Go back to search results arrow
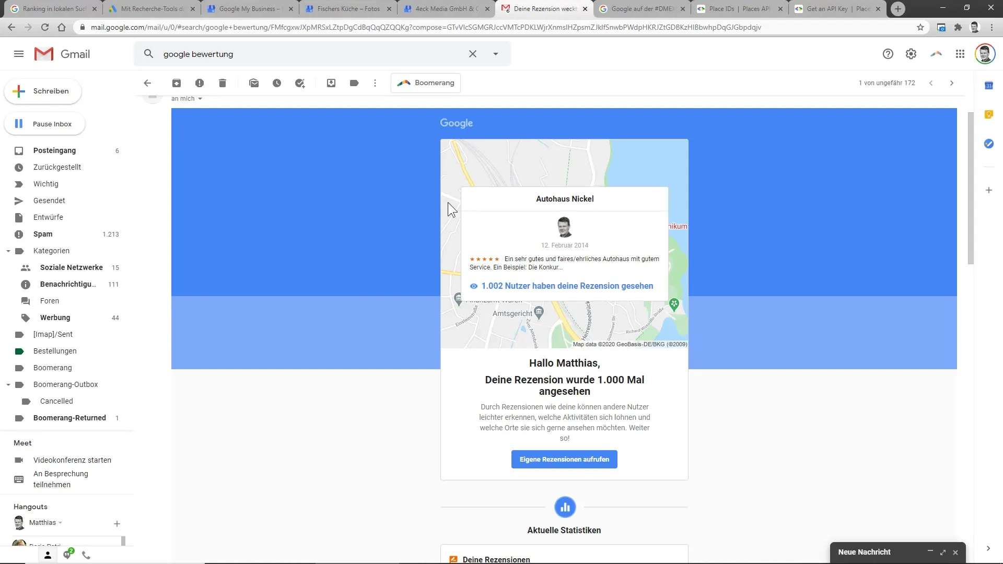Viewport: 1003px width, 564px height. (147, 83)
